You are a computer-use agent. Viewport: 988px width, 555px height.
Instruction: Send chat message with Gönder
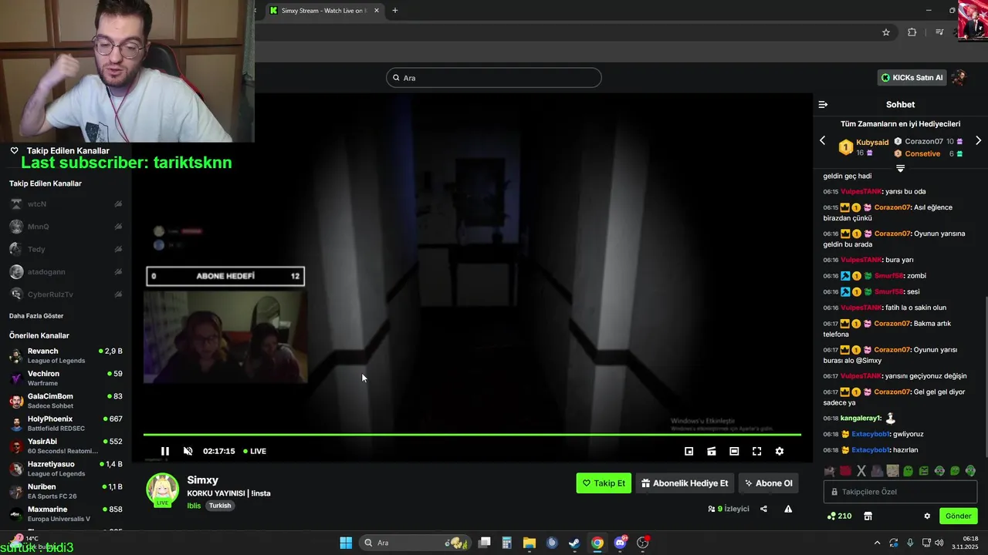[x=958, y=516]
